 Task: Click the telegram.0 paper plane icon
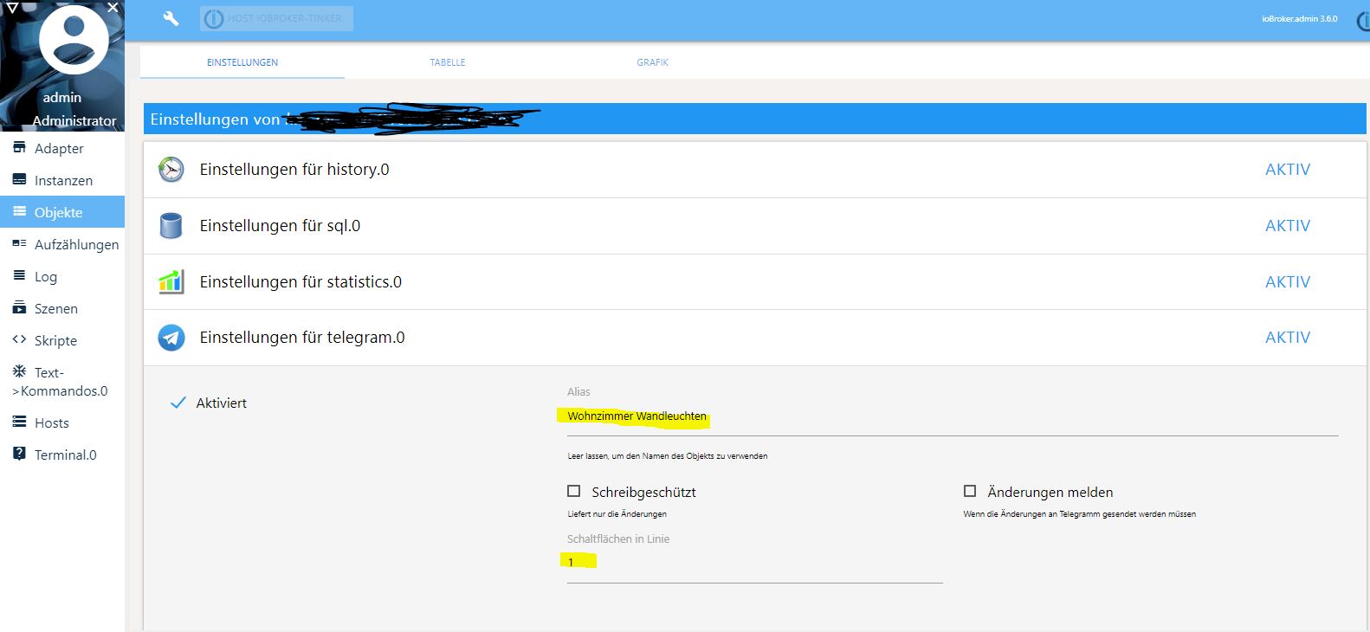(171, 338)
